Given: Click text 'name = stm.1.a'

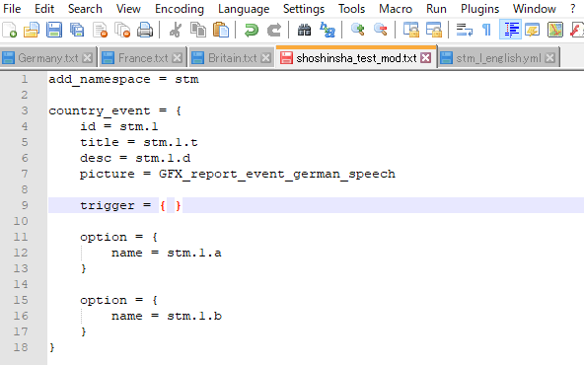Looking at the screenshot, I should coord(167,254).
